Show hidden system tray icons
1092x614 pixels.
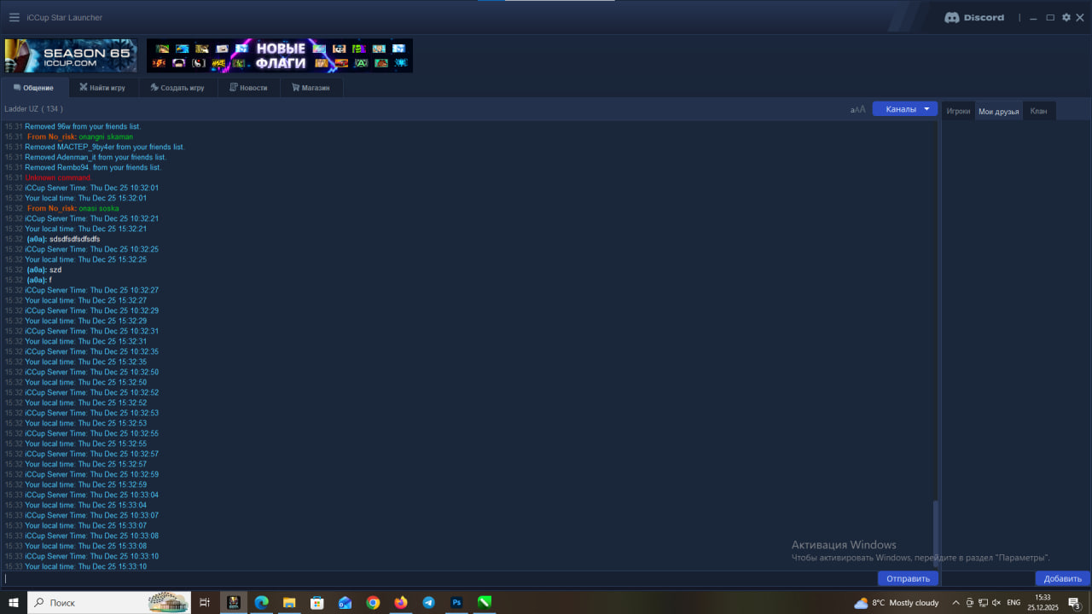pyautogui.click(x=955, y=602)
